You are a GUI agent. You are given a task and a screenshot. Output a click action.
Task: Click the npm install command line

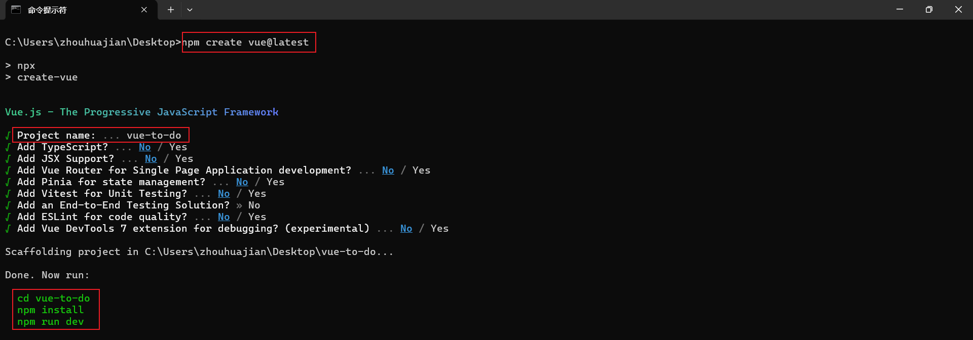tap(51, 310)
